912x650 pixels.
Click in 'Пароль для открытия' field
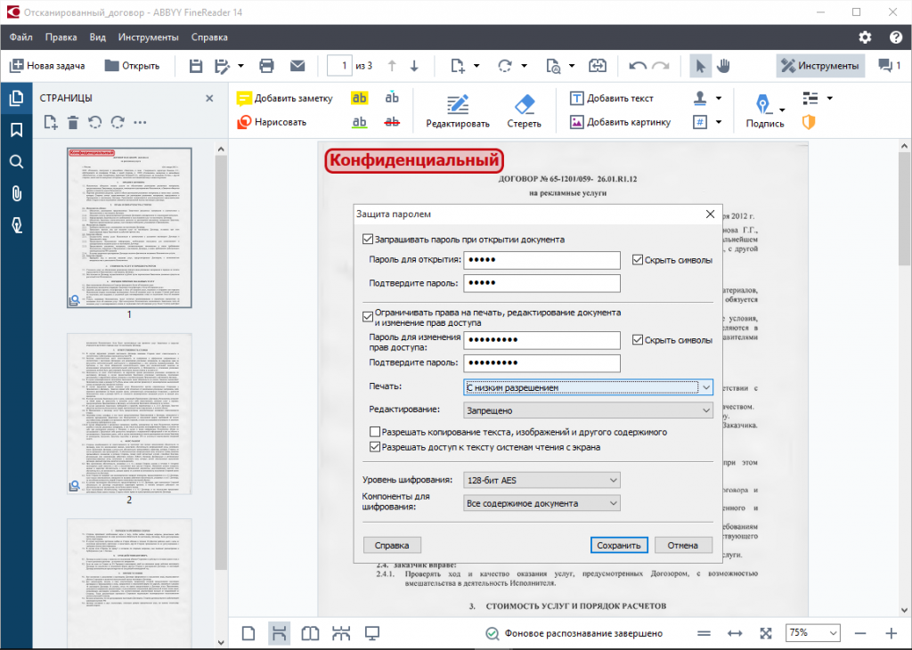coord(541,260)
